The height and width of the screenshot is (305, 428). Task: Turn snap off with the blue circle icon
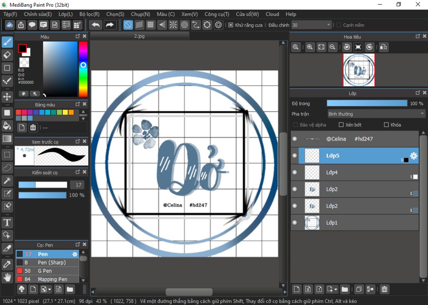[128, 25]
